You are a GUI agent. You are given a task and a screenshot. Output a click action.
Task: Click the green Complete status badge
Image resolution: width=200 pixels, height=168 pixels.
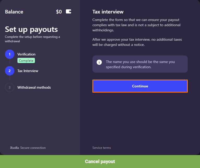[26, 61]
